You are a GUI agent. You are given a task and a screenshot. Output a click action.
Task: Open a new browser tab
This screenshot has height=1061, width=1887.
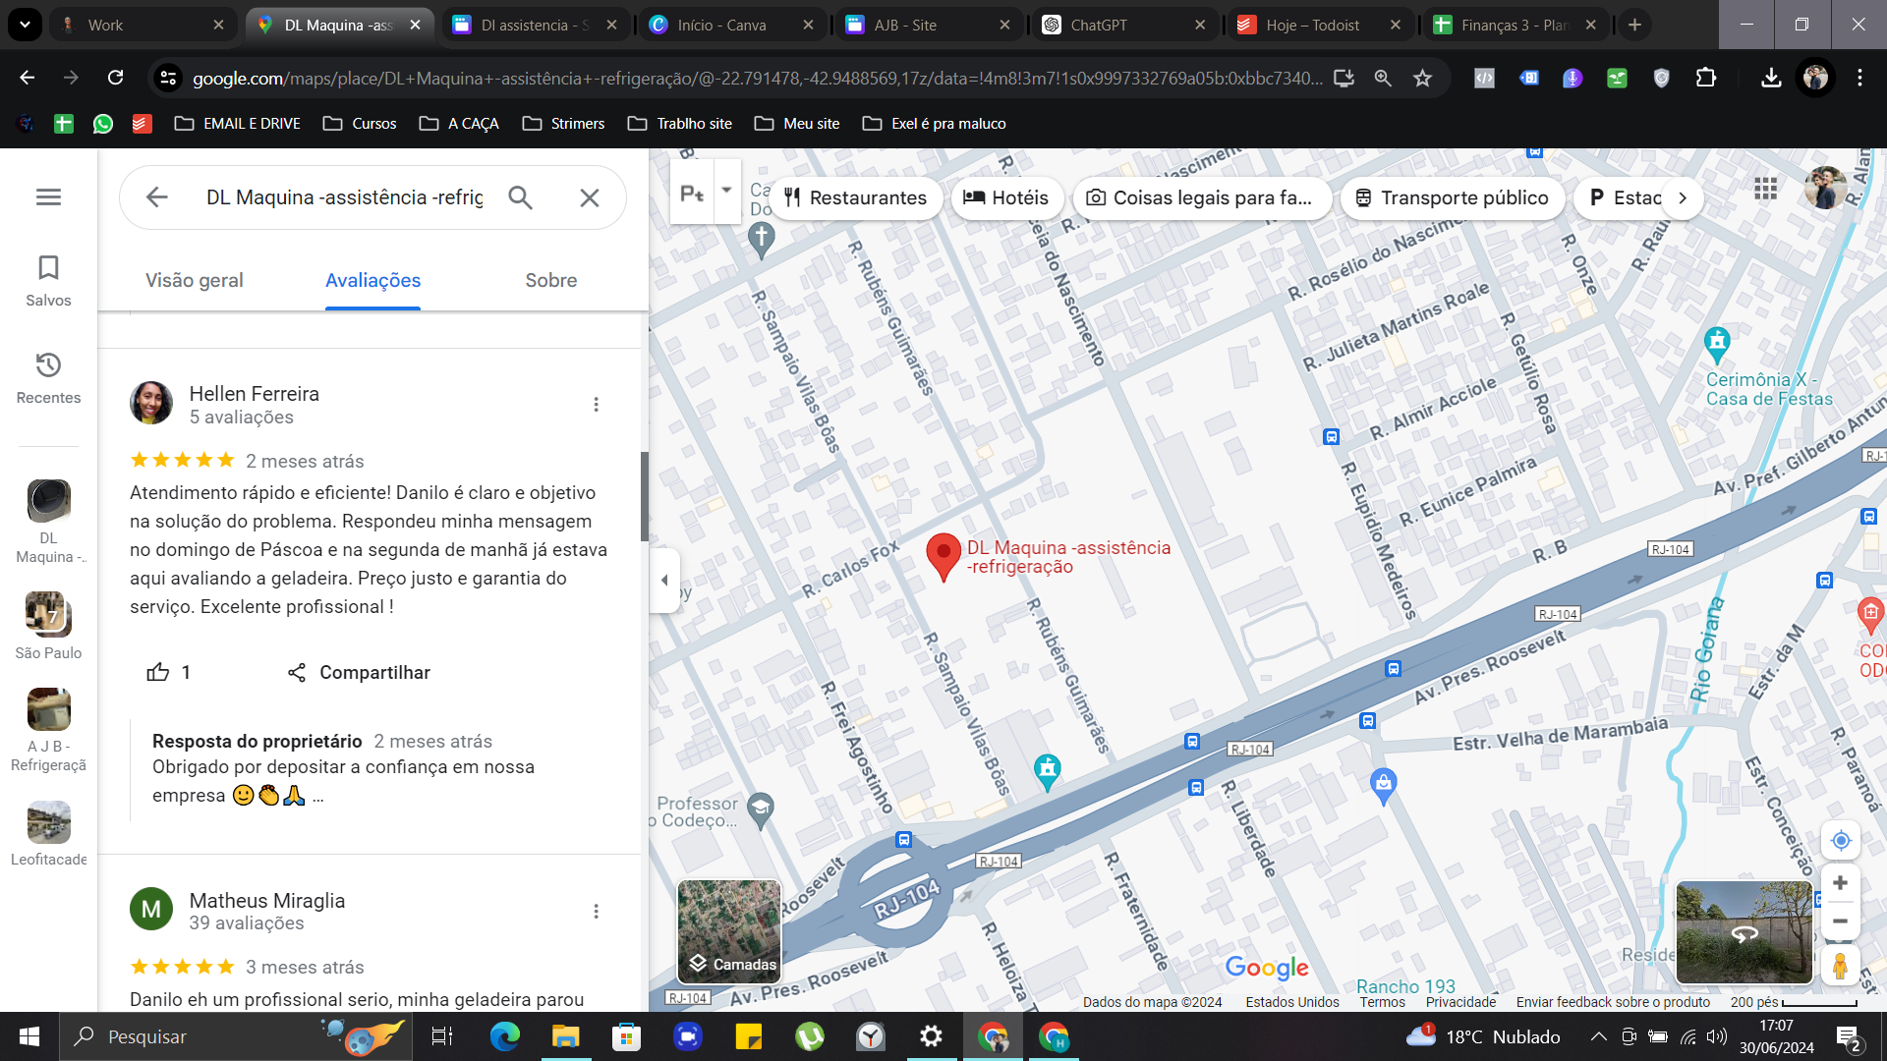tap(1634, 25)
